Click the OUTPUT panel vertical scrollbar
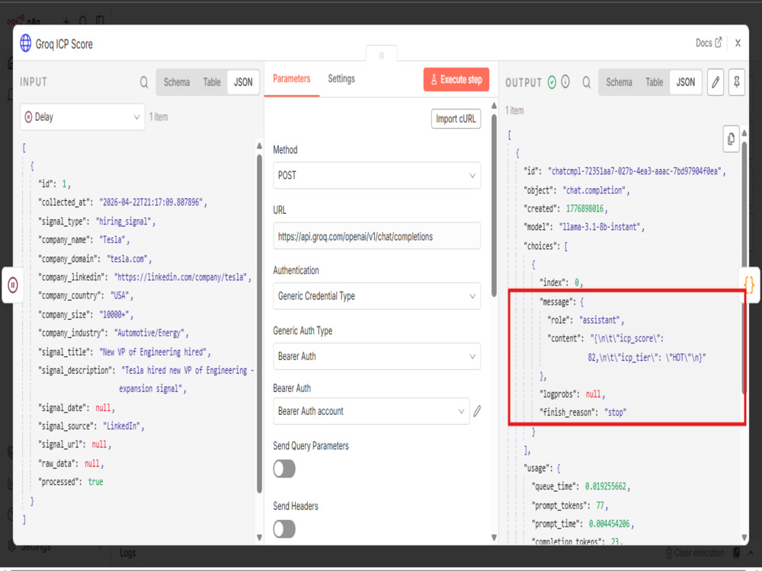 [x=744, y=268]
